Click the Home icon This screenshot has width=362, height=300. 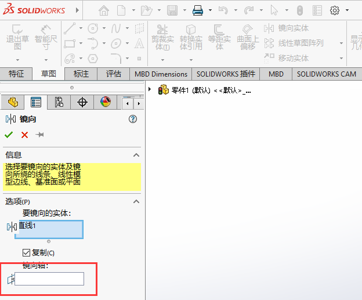point(104,10)
